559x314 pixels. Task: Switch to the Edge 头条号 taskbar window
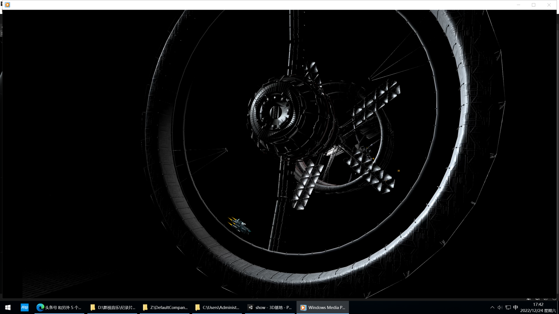[x=59, y=307]
